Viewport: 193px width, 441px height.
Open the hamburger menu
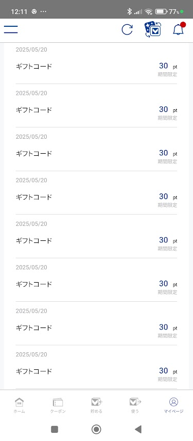point(11,29)
